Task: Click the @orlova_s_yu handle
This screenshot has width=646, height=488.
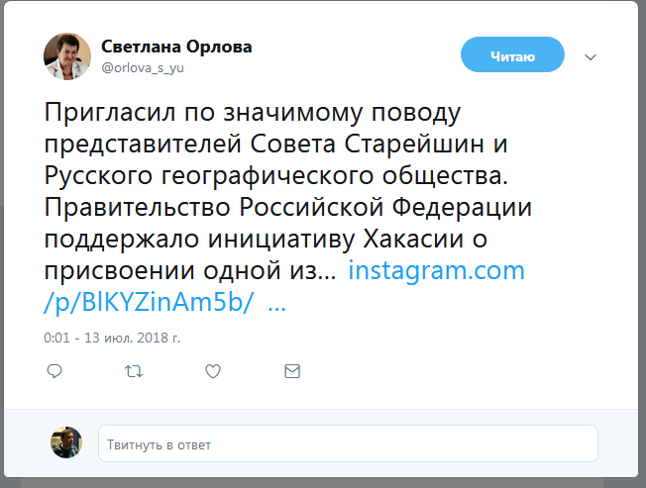Action: click(x=143, y=68)
